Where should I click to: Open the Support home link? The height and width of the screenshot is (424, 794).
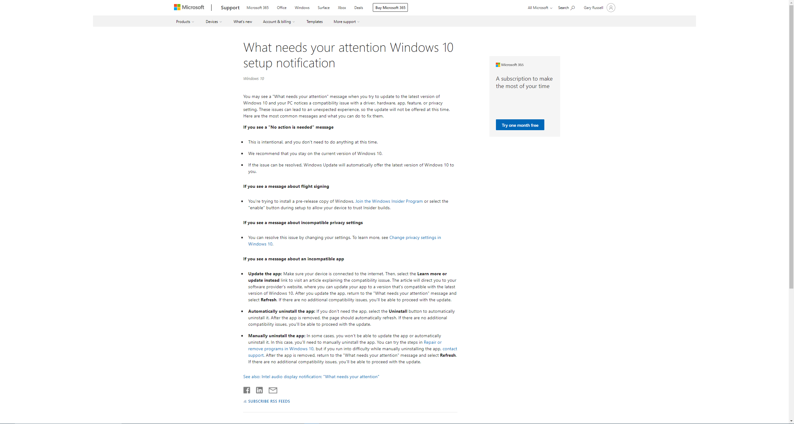click(230, 7)
